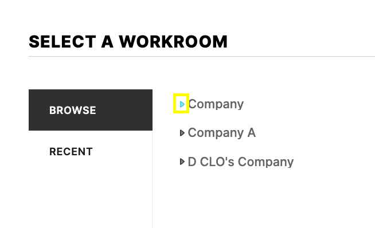Choose the first Company label text
This screenshot has width=375, height=228.
click(x=216, y=104)
